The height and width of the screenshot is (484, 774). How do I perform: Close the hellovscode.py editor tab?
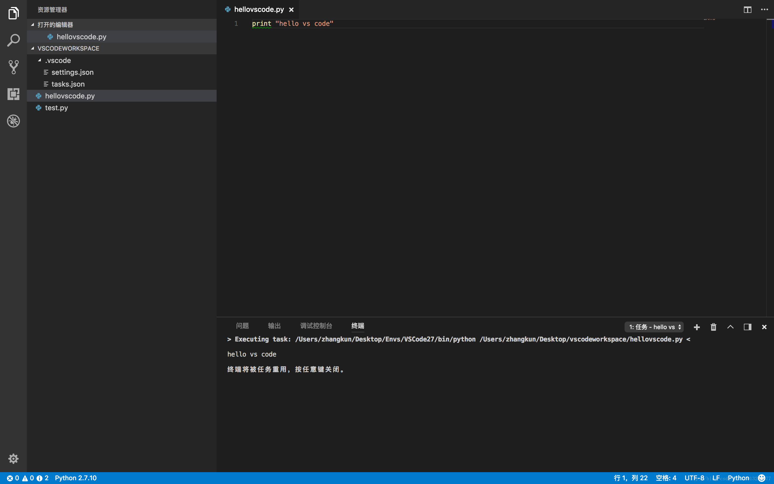click(x=291, y=10)
